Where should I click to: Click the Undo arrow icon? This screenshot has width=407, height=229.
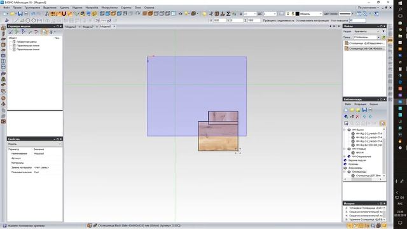coord(33,14)
